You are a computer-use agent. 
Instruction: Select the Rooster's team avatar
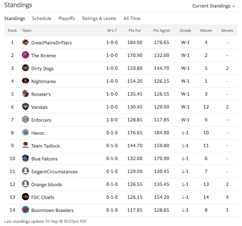point(25,94)
